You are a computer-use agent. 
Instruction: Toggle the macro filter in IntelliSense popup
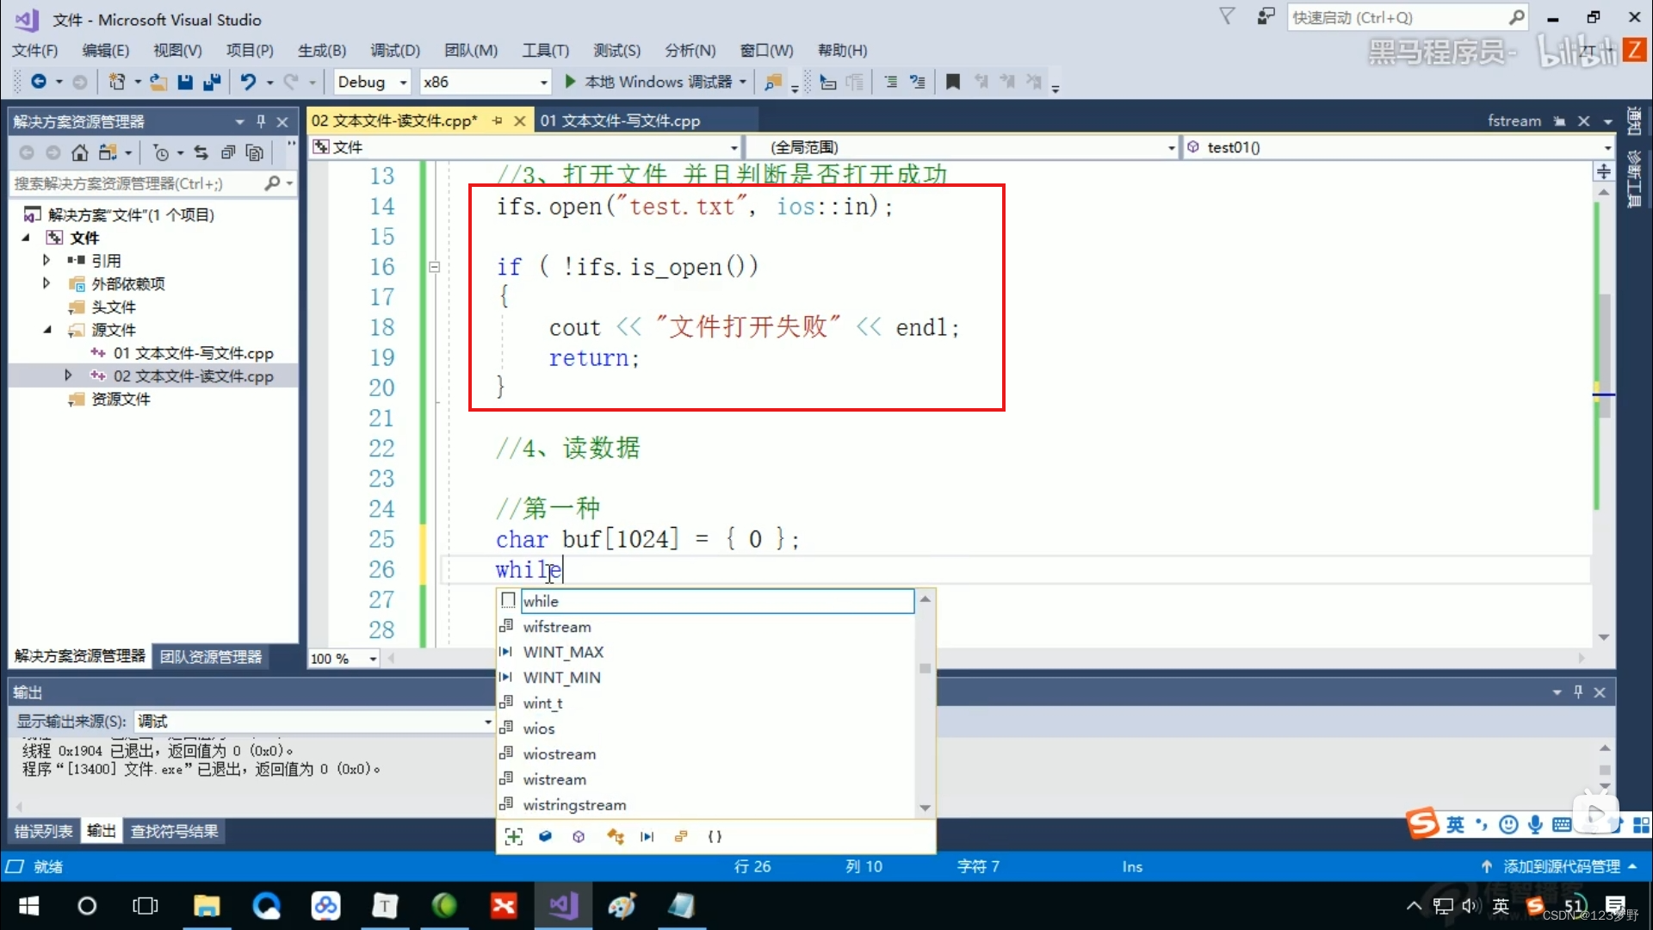[x=647, y=836]
